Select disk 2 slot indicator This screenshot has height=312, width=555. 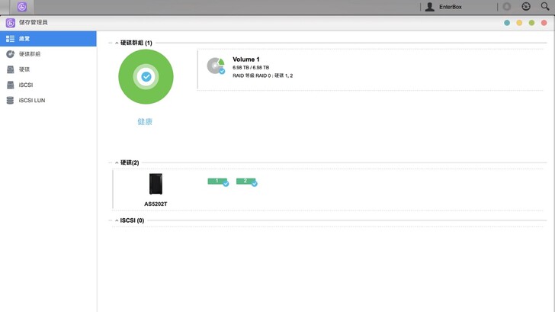[246, 182]
